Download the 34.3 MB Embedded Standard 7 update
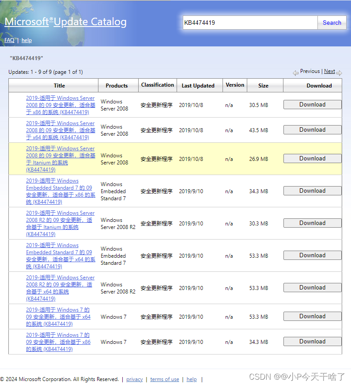 [x=313, y=191]
